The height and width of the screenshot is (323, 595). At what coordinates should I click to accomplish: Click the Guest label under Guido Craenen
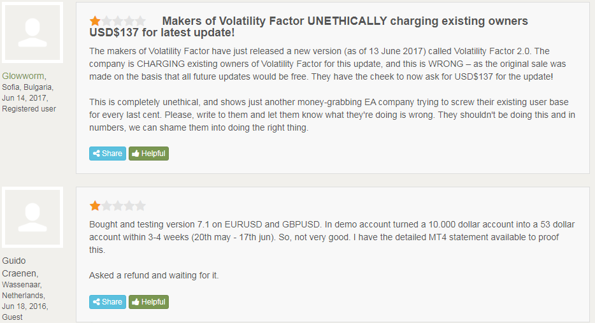coord(12,317)
